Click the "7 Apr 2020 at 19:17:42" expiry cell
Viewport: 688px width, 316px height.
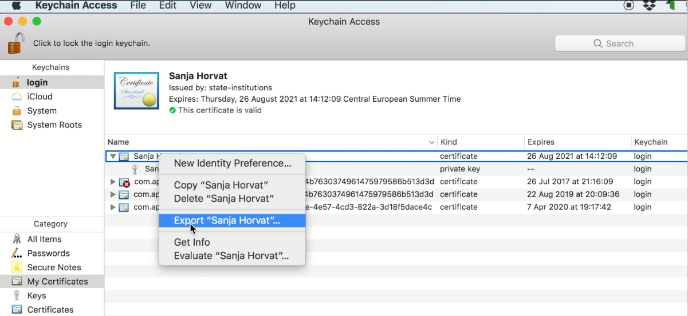point(569,207)
